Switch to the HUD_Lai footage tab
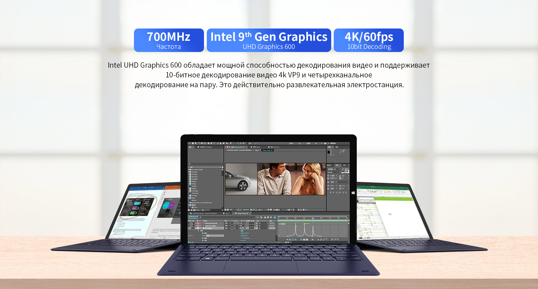 pos(274,147)
